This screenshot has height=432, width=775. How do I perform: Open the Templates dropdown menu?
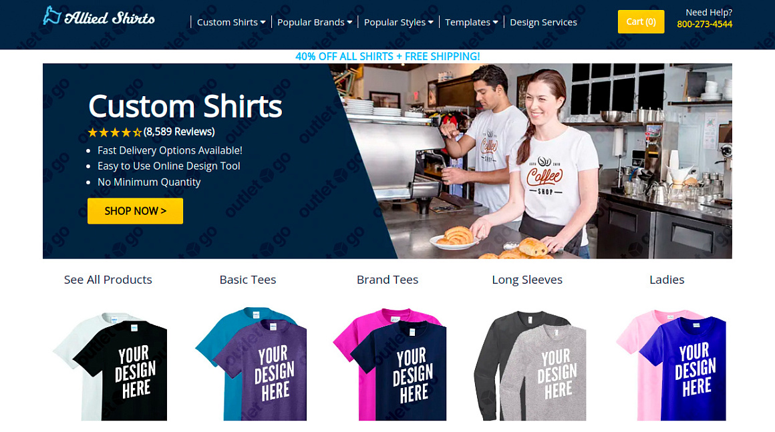coord(472,22)
